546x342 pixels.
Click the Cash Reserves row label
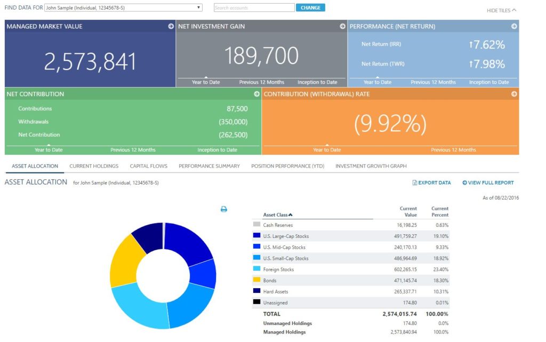point(278,225)
